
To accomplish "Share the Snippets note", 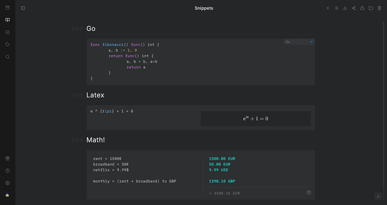I will pyautogui.click(x=353, y=8).
